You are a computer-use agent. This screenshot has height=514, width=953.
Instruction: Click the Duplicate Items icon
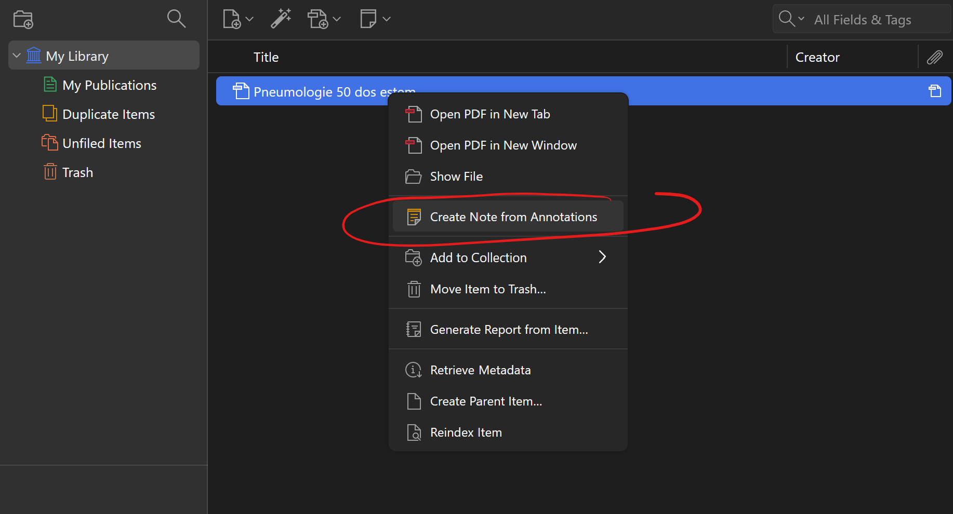[x=50, y=113]
